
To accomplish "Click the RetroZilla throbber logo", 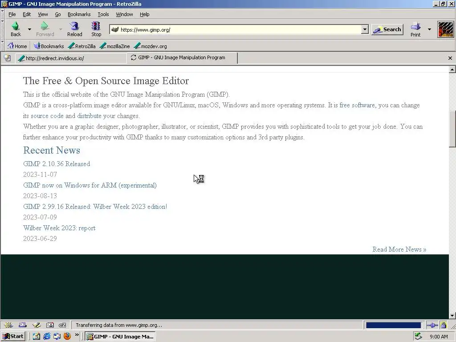I will [x=445, y=29].
